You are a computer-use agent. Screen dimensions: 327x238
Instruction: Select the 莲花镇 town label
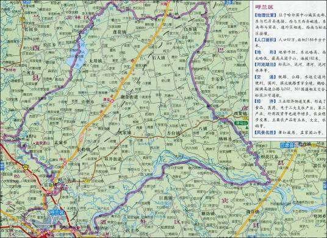click(x=120, y=32)
